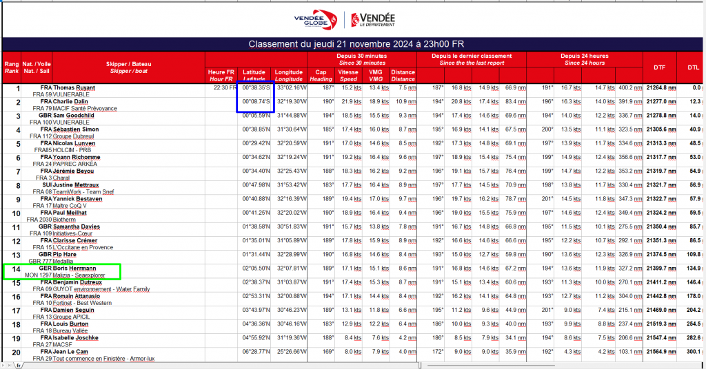This screenshot has height=369, width=706.
Task: Click Boris Herrmann's skipper name cell
Action: click(74, 268)
